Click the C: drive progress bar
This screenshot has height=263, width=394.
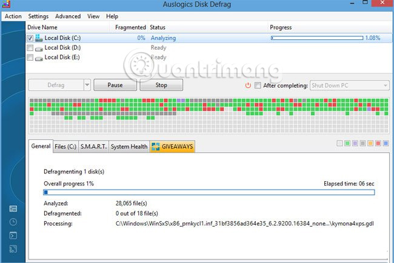(x=317, y=38)
